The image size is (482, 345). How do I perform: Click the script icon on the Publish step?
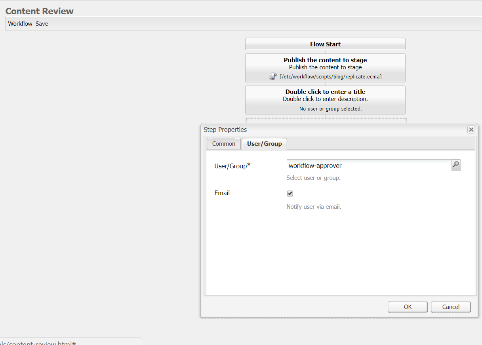pos(273,76)
